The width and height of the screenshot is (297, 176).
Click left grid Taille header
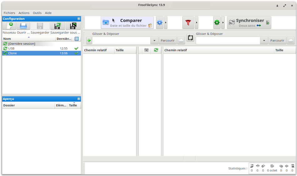coord(125,50)
